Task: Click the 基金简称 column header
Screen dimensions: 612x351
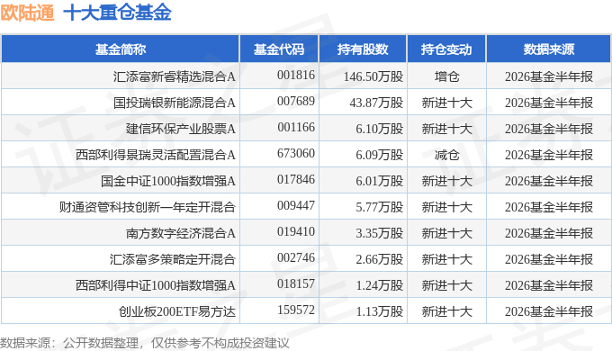Action: pos(121,49)
